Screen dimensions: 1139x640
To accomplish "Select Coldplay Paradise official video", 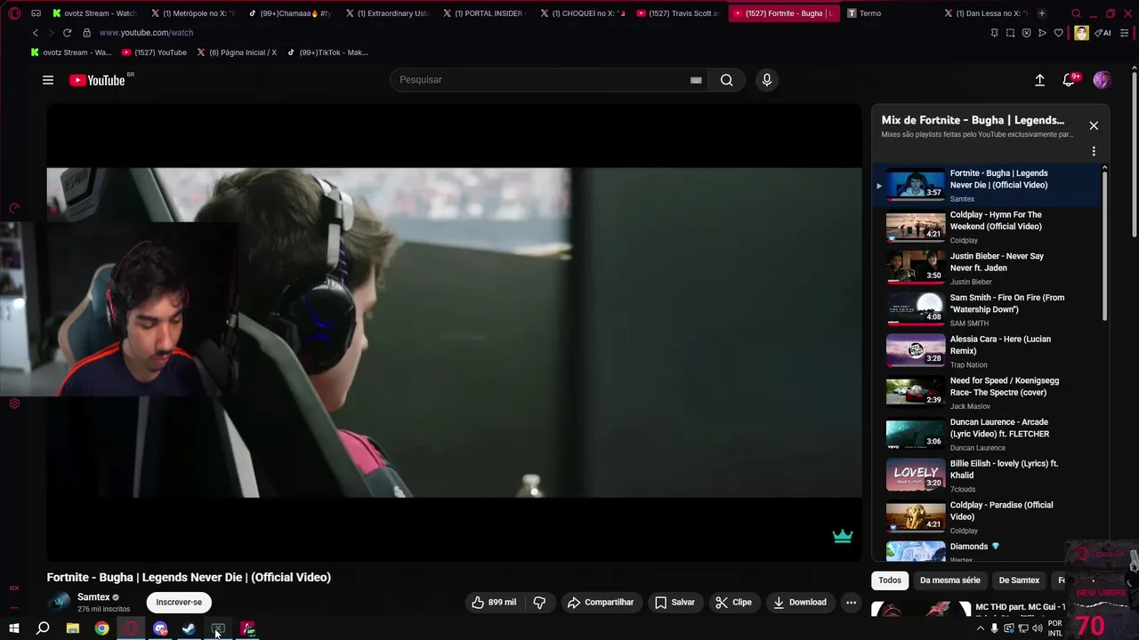I will tap(988, 517).
